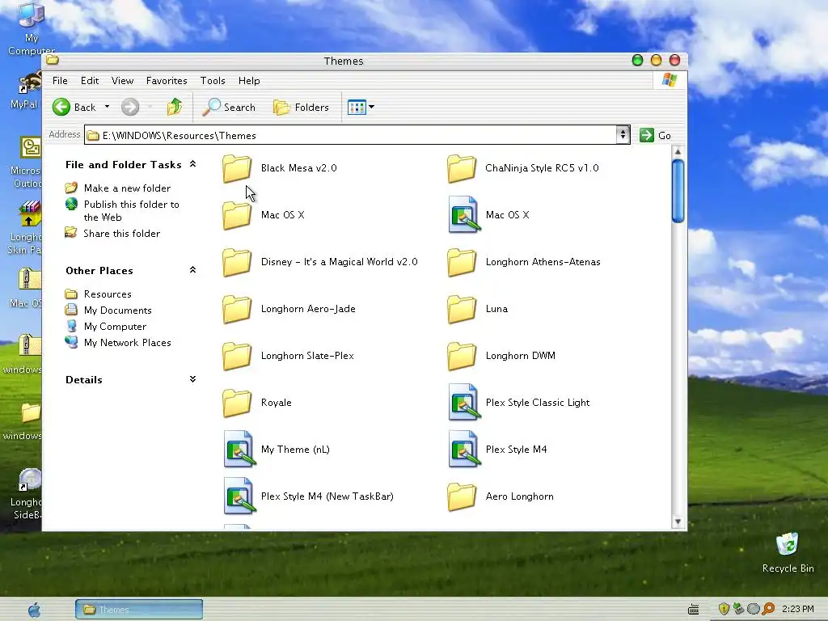The image size is (828, 621).
Task: Select the Royale folder icon
Action: tap(237, 403)
